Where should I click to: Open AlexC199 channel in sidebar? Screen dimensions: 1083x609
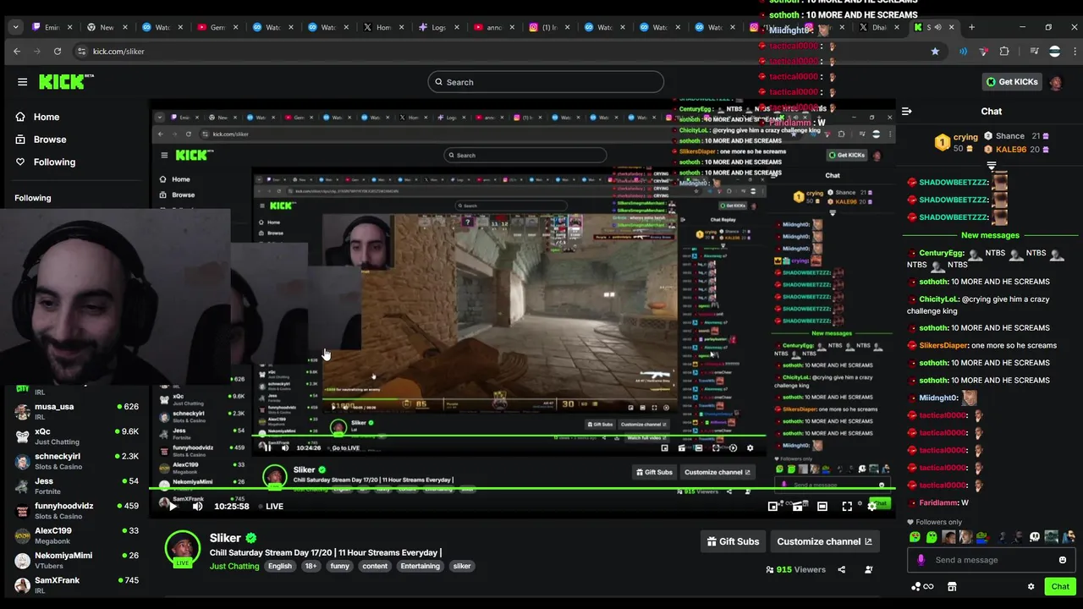click(x=76, y=535)
